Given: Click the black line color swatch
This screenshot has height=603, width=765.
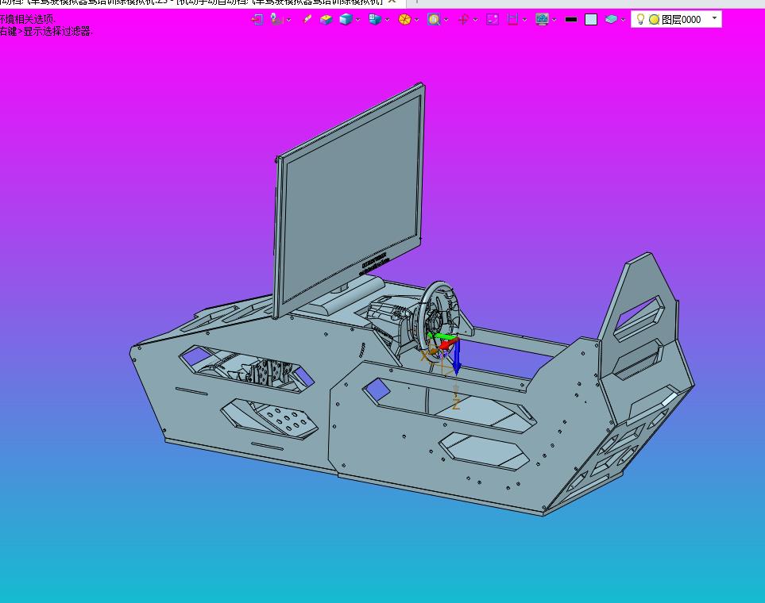Looking at the screenshot, I should (x=571, y=20).
